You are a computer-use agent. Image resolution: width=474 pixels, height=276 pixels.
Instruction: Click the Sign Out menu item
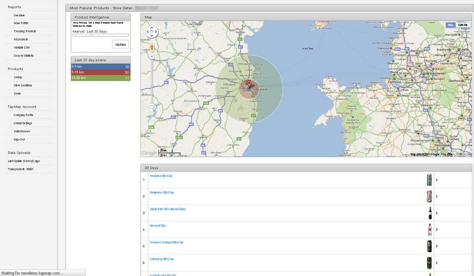[19, 140]
